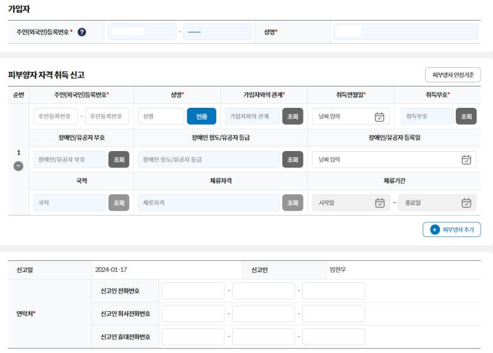This screenshot has height=353, width=493.
Task: Click 조회 next to 장애인 정도/유공자 등급
Action: [x=293, y=159]
